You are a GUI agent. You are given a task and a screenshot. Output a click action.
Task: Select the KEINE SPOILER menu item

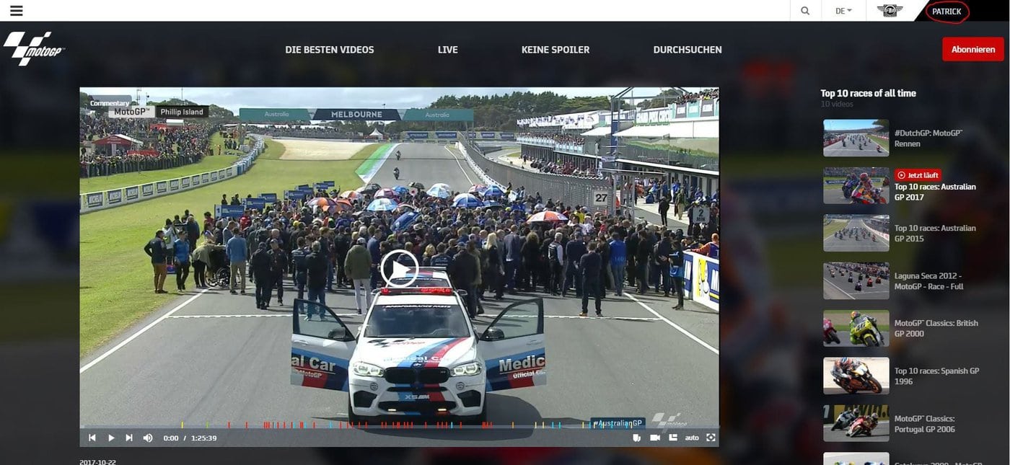click(x=555, y=50)
